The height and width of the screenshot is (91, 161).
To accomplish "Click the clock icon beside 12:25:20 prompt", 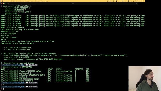I will tap(27, 65).
